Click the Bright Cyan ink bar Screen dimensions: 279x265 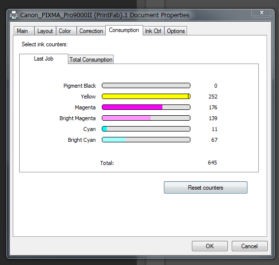[146, 140]
